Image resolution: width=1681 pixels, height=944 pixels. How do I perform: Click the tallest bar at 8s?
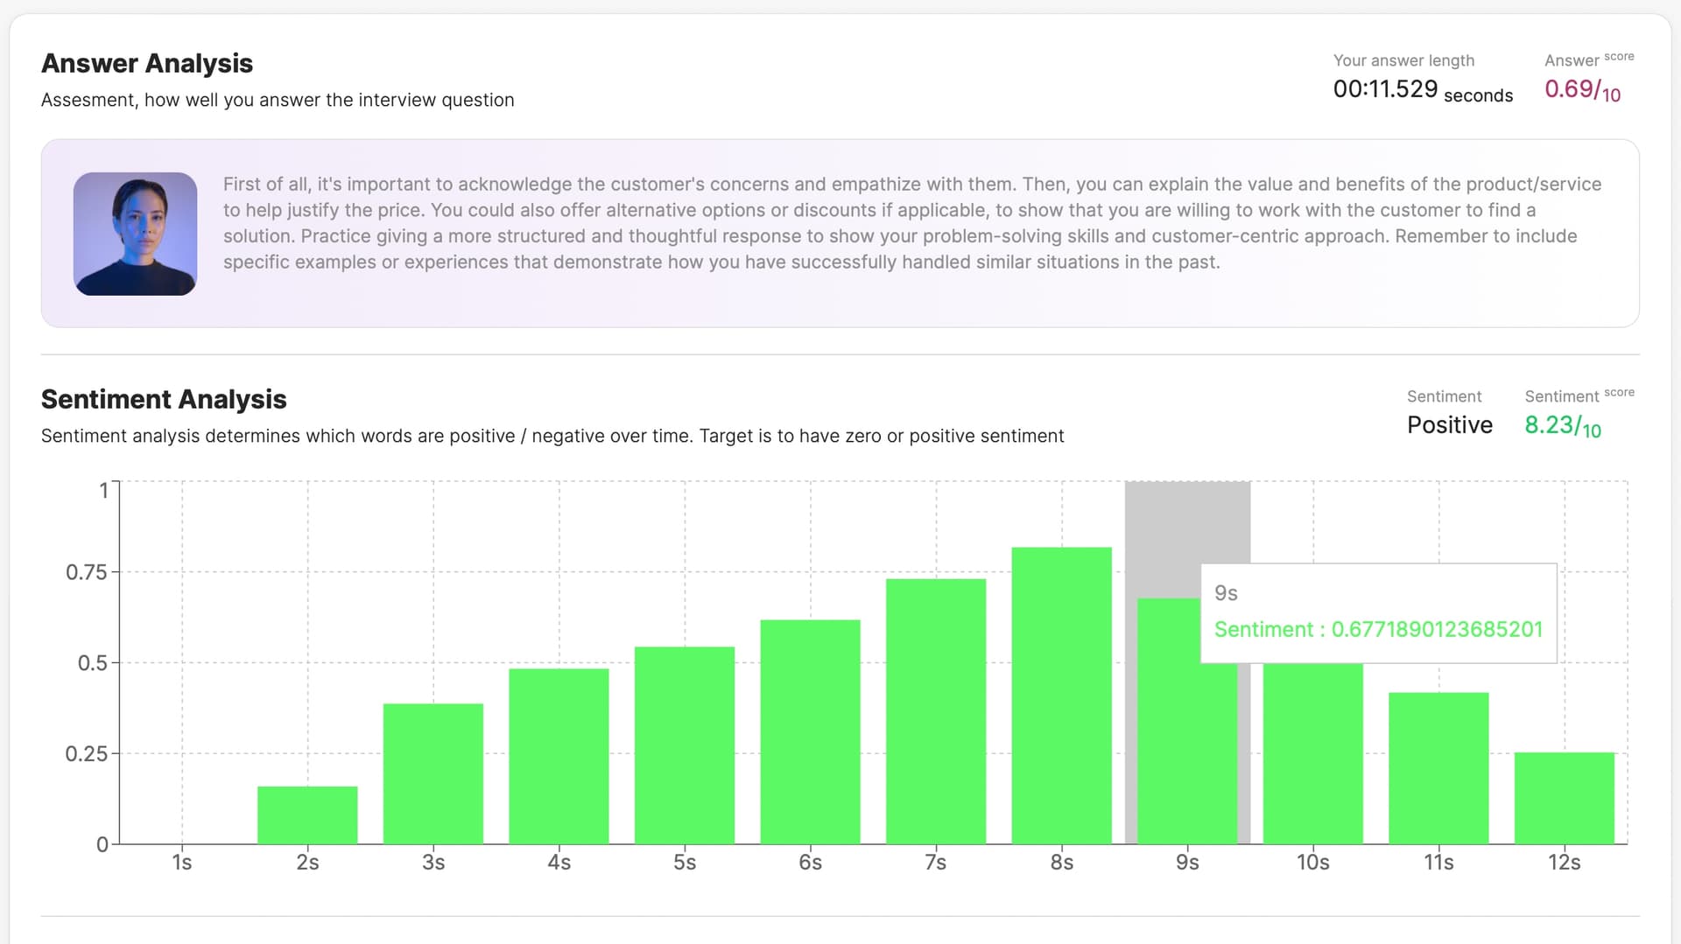(x=1061, y=695)
